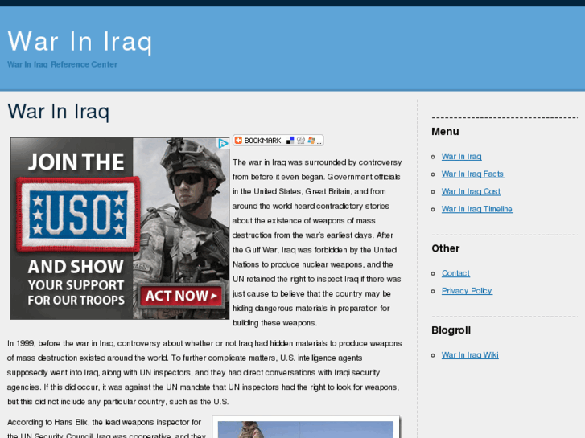Click the JOIN THE text on the ad
This screenshot has height=438, width=585.
point(76,162)
